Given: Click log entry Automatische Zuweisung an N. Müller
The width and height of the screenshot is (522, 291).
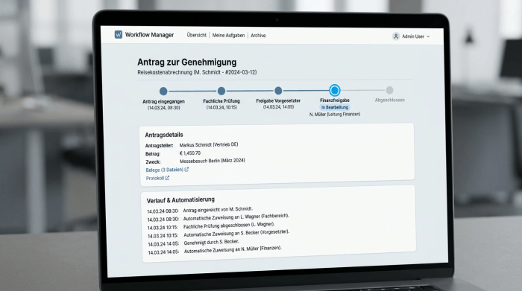Looking at the screenshot, I should tap(233, 249).
